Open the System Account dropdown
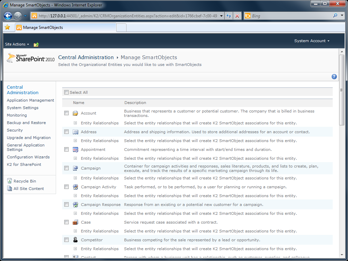Screen dimensions: 348x261 tap(312, 41)
